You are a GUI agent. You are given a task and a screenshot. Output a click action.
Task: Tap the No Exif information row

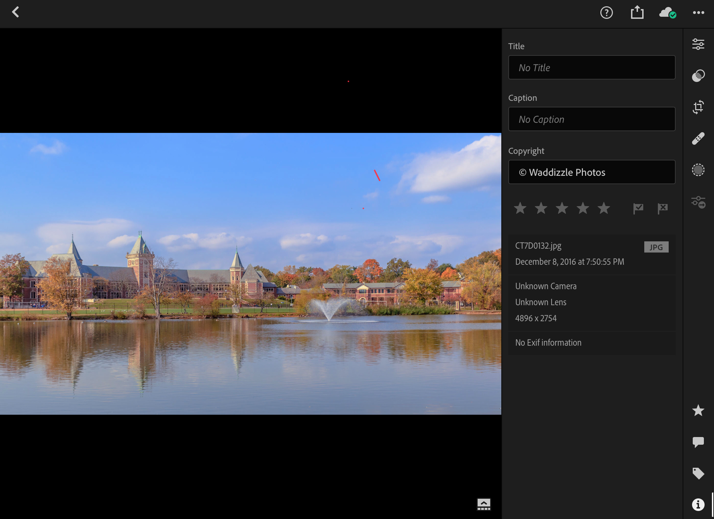point(592,343)
